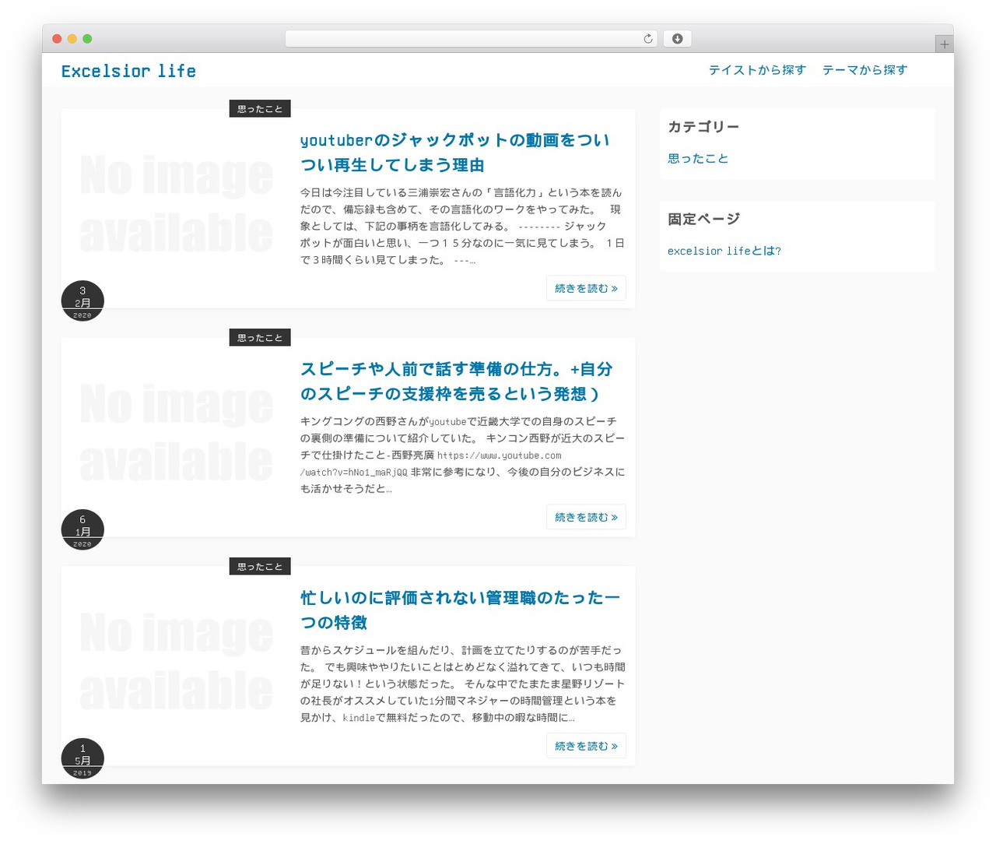Click 続きを読む on the youtuber jackpot post
996x844 pixels.
[586, 288]
